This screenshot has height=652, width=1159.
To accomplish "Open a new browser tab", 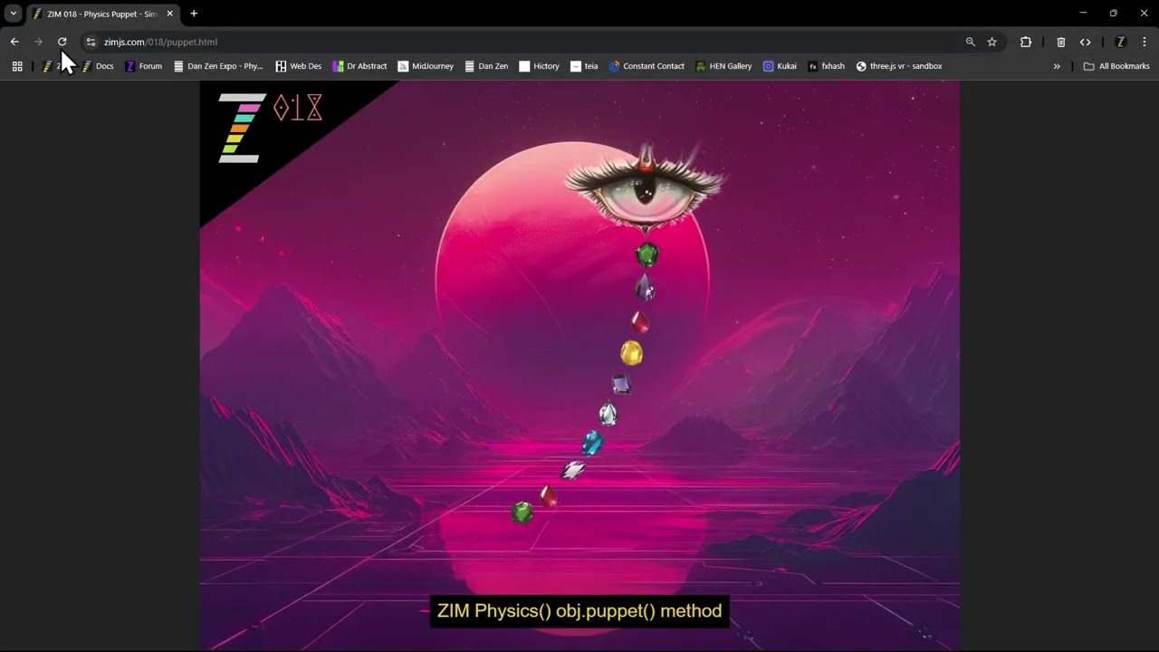I will pyautogui.click(x=194, y=14).
